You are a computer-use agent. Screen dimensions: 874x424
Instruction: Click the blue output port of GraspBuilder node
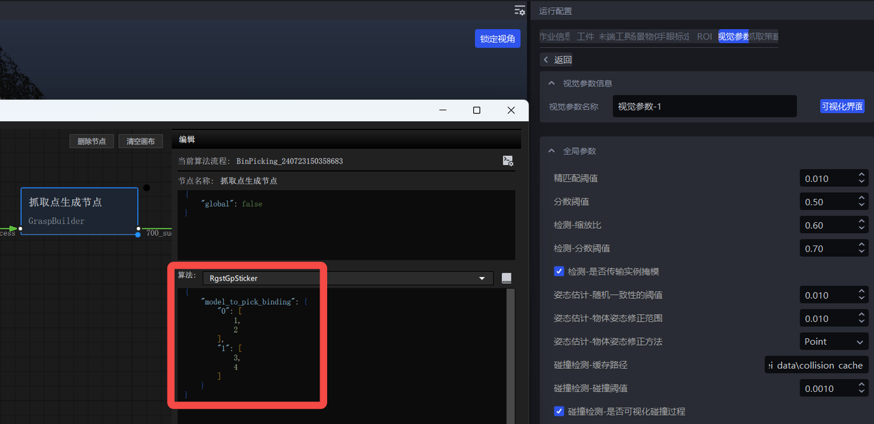click(x=138, y=234)
